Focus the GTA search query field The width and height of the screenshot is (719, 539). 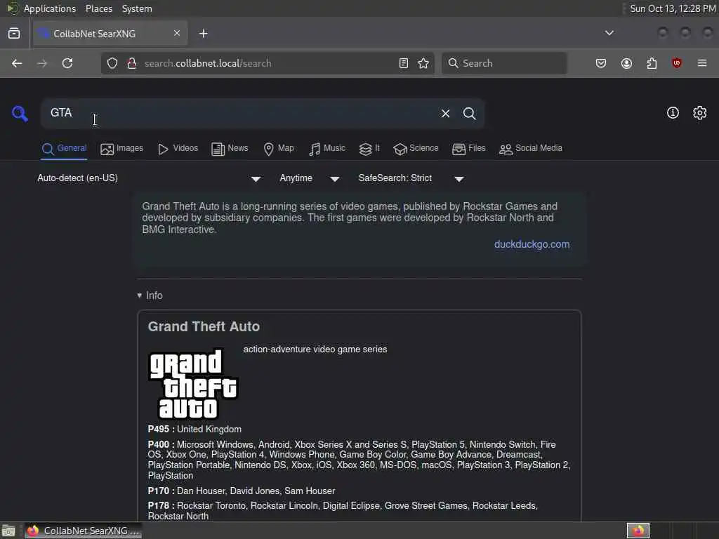click(x=239, y=113)
